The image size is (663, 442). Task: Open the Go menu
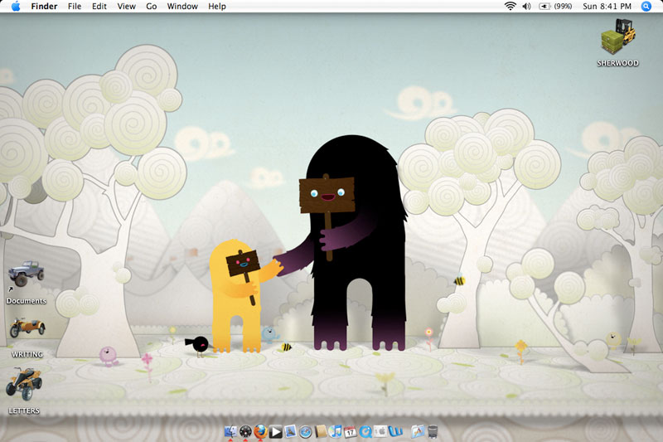coord(152,7)
